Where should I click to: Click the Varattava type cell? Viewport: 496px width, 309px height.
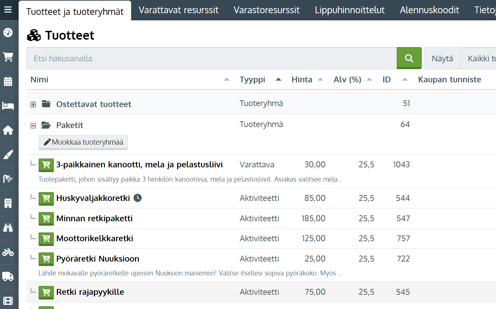point(257,165)
